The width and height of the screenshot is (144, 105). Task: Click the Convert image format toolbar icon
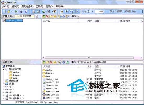pos(43,11)
